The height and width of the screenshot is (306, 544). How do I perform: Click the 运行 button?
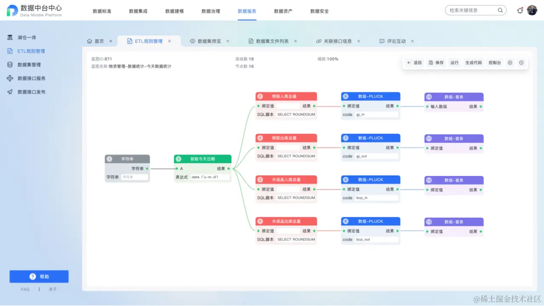point(454,62)
